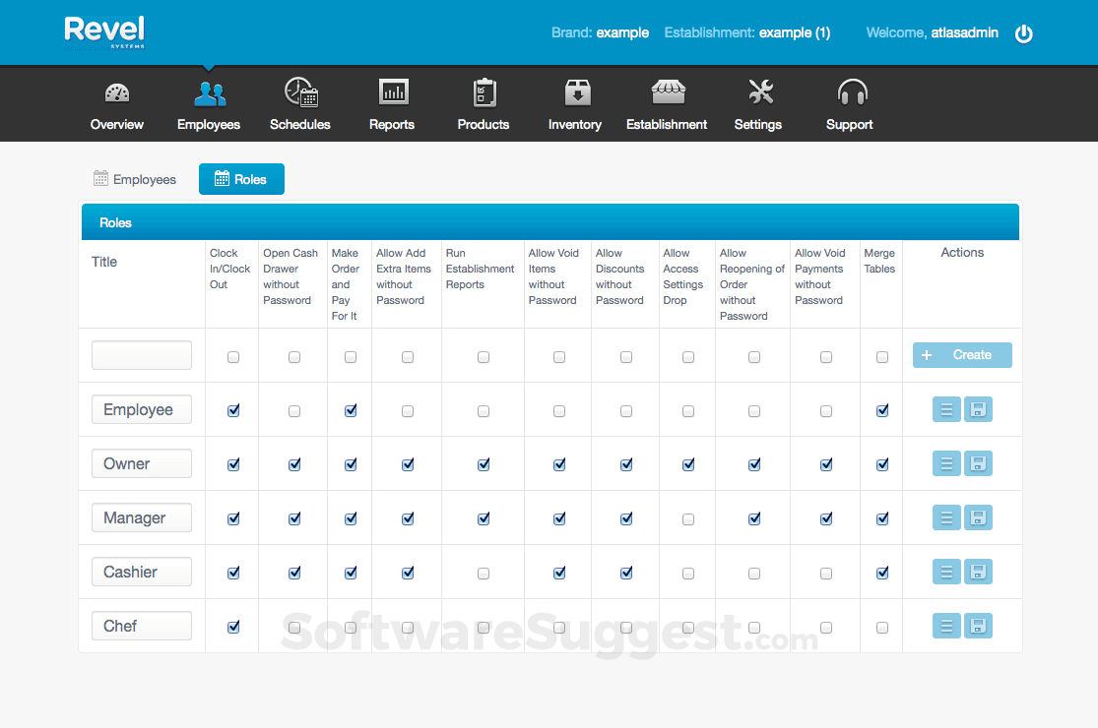Select the Roles tab
Screen dimensions: 1098x728
tap(241, 179)
